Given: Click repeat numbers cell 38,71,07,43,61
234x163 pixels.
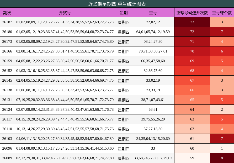Looking at the screenshot, I should (153, 100).
